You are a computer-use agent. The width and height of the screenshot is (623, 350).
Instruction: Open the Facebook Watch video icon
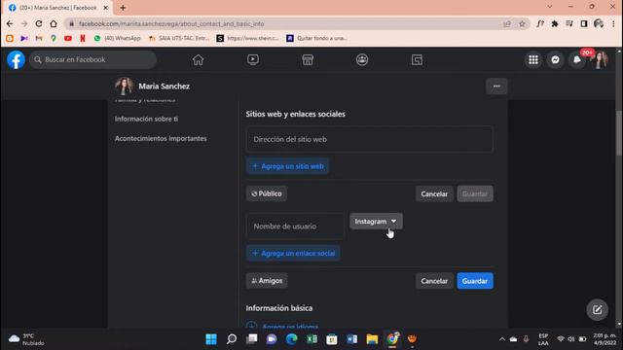pos(253,60)
